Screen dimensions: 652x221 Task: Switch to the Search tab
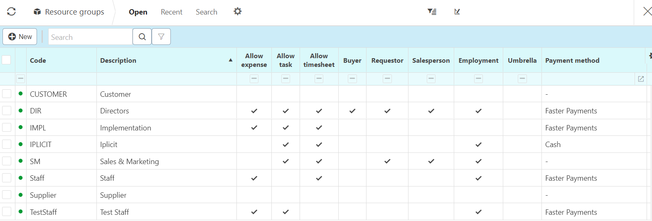click(x=207, y=12)
